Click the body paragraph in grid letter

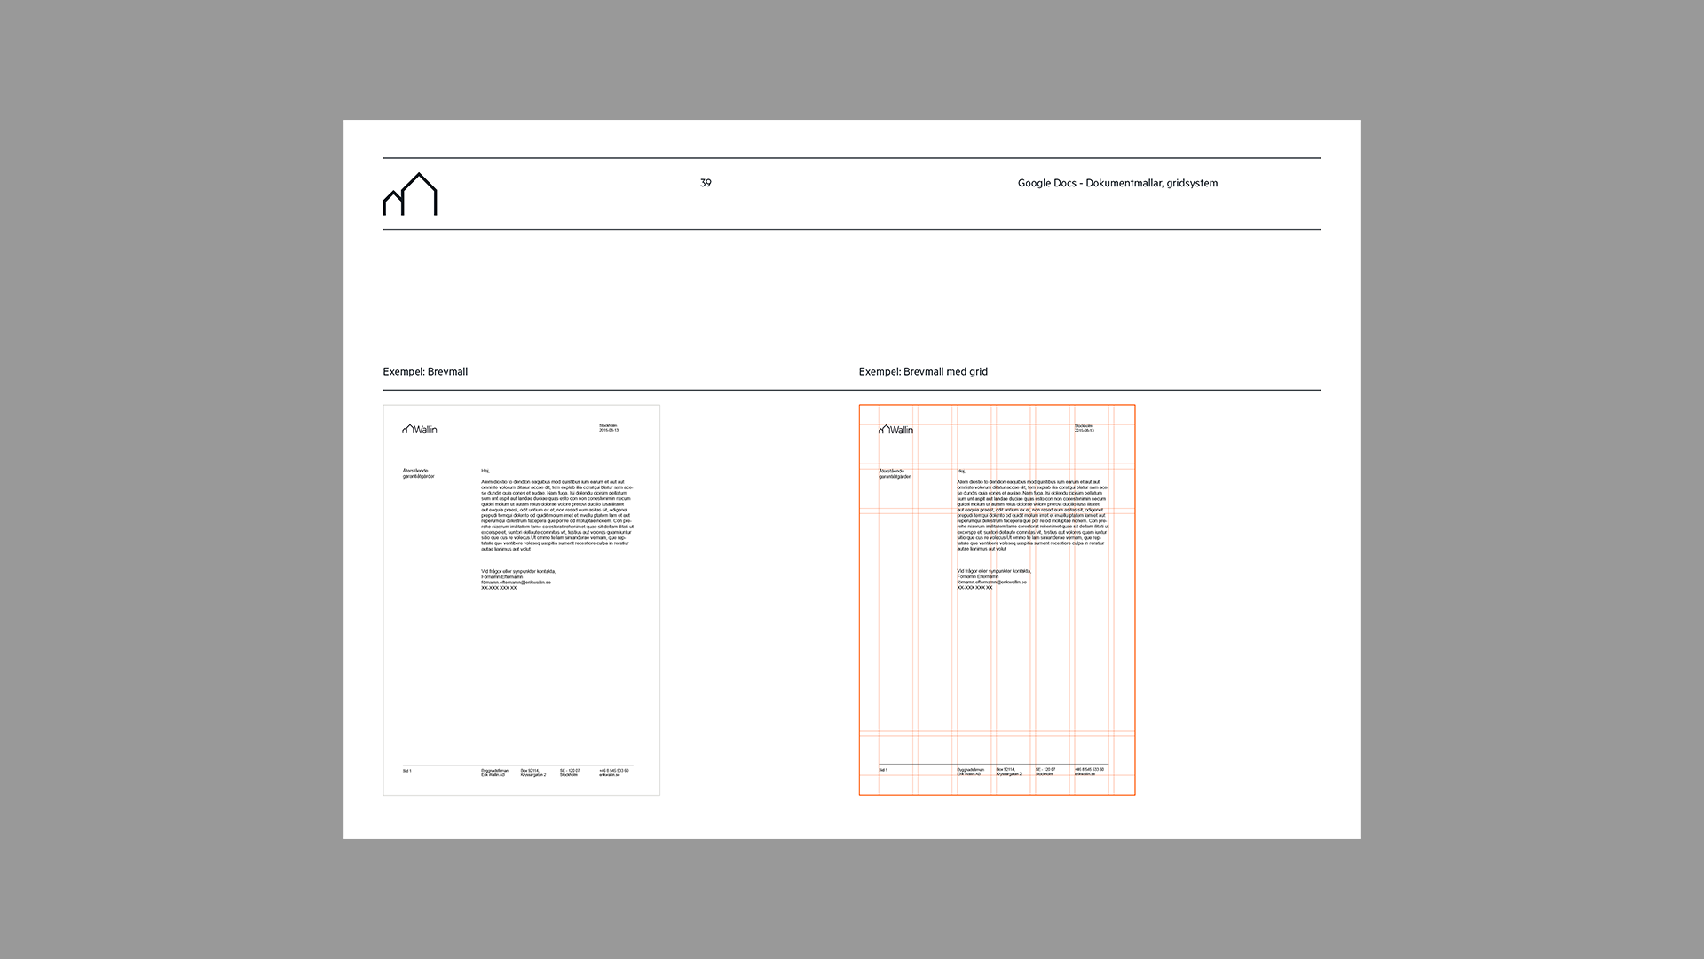pos(1033,515)
